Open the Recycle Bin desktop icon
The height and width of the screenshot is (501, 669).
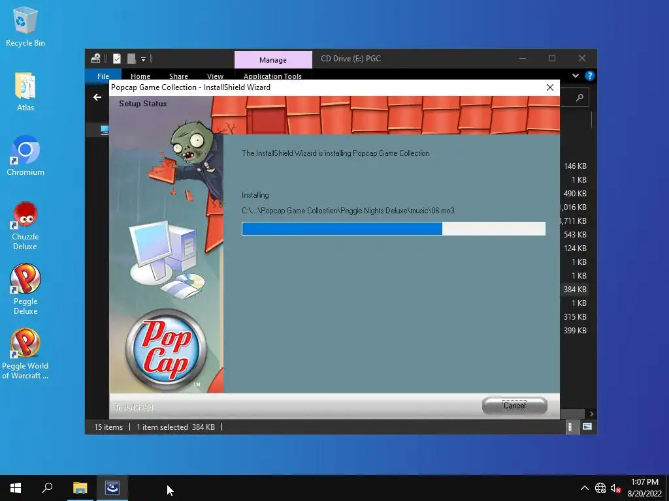tap(25, 27)
